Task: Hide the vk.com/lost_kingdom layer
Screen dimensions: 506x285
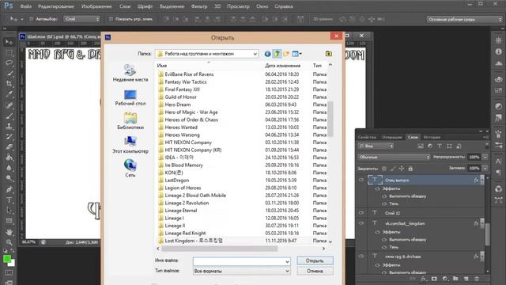Action: point(361,223)
